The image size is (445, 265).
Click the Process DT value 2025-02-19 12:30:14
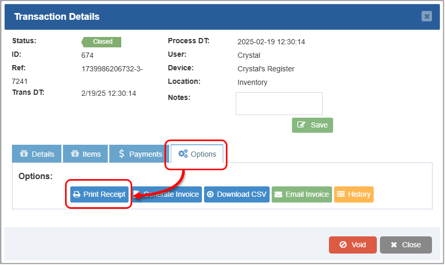point(271,42)
